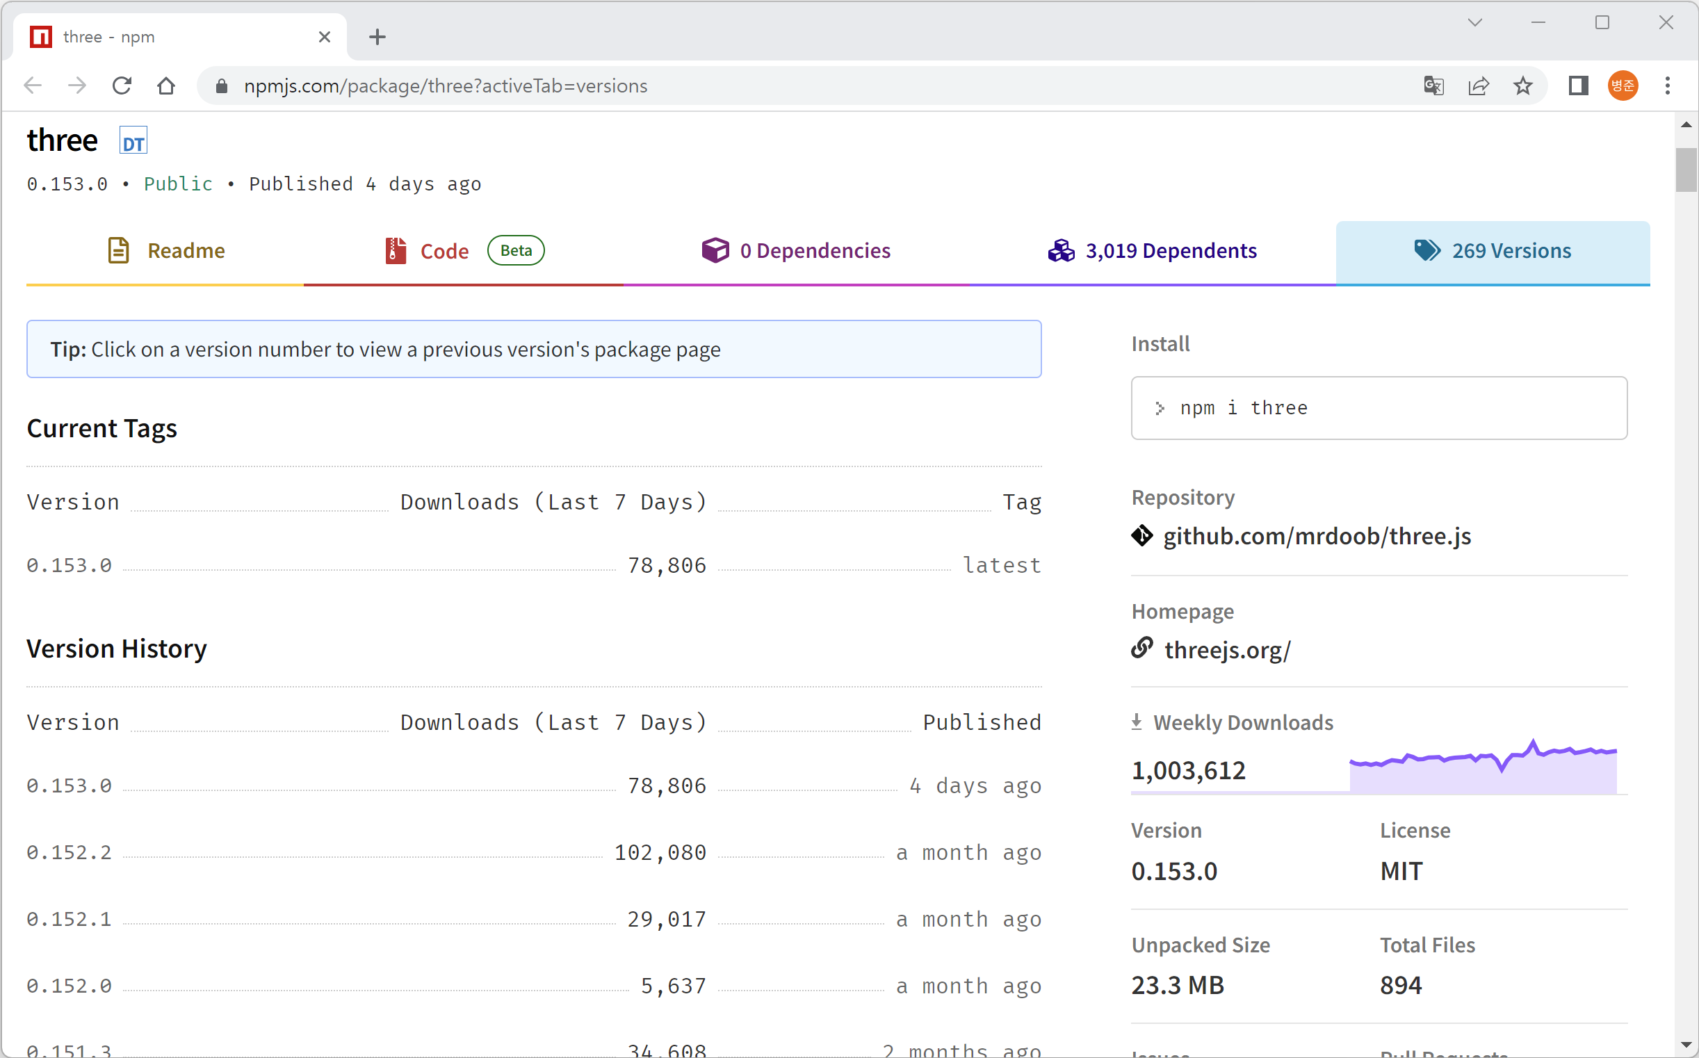Click the share page icon

coord(1478,86)
